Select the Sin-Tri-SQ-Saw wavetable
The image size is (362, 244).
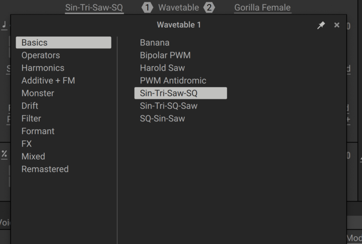click(169, 106)
